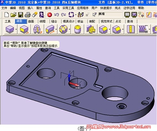Switch to the 线框 tab
The width and height of the screenshot is (157, 131).
(x=43, y=22)
